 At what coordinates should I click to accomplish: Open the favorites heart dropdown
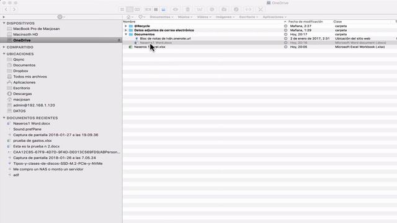(x=142, y=17)
